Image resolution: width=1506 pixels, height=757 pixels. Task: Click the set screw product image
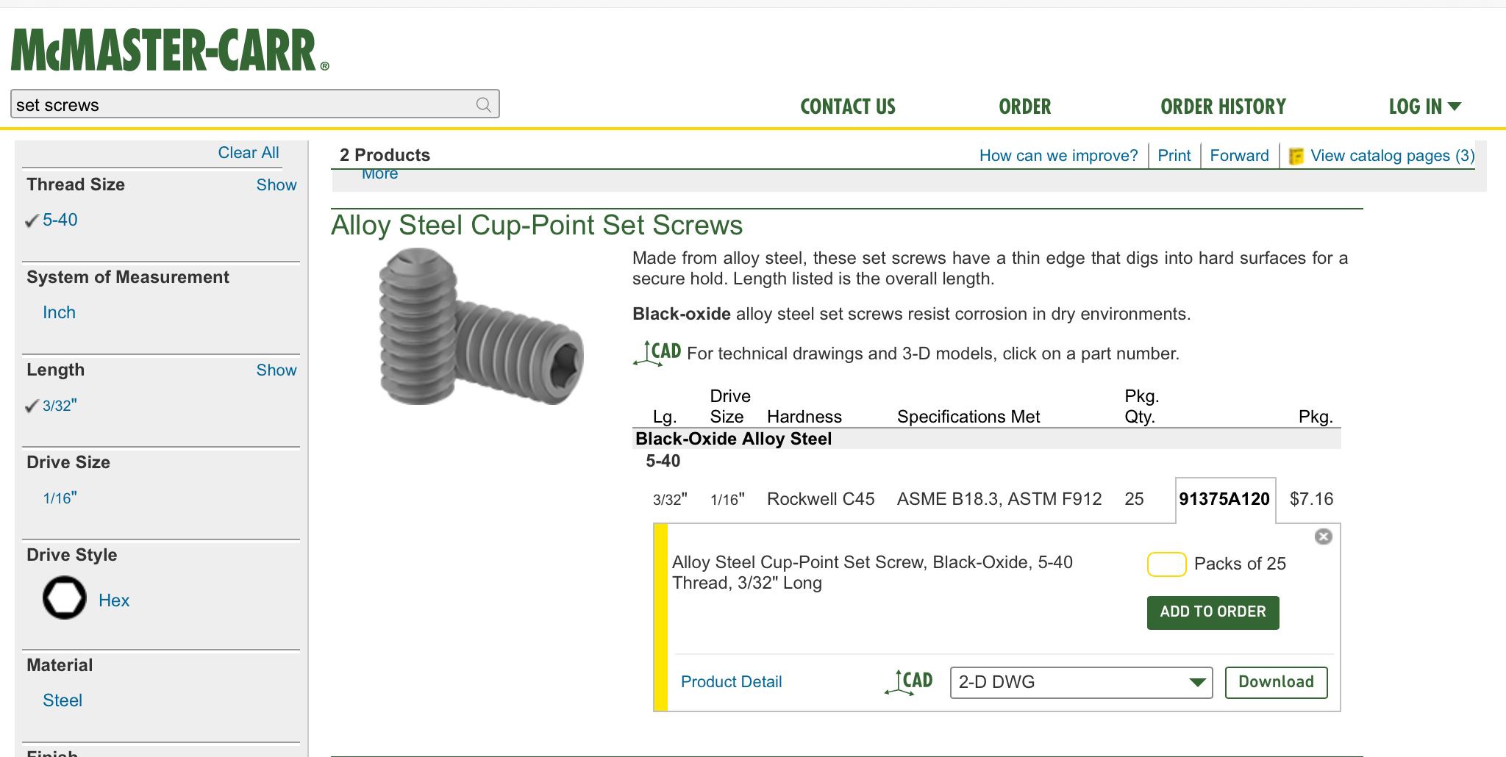point(481,327)
